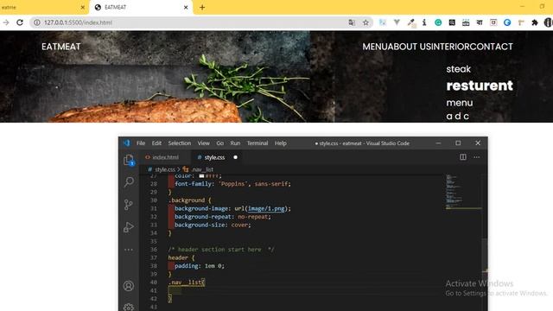Open the VS Code Search panel

129,182
